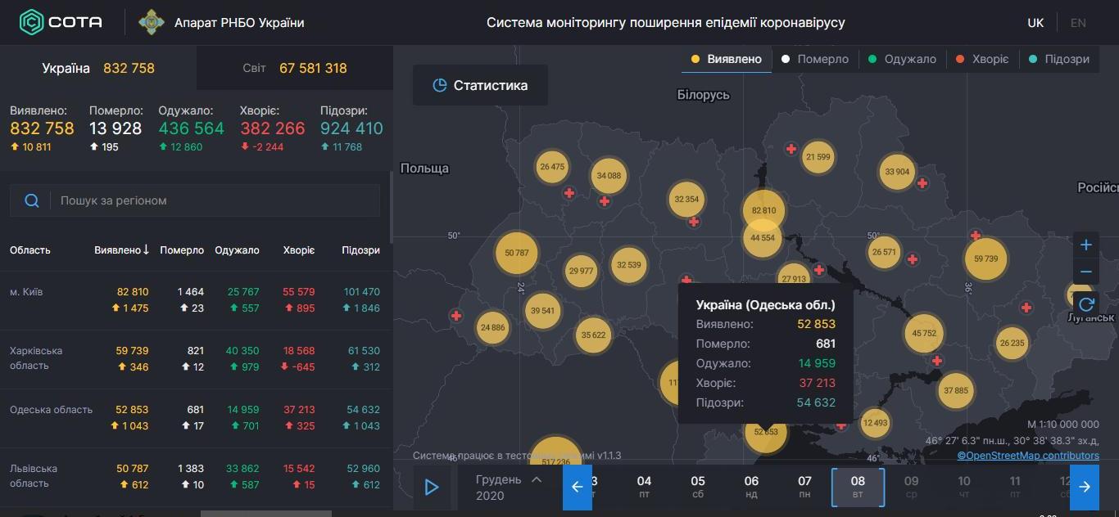1119x517 pixels.
Task: Click the 59 739 Kharkiv map bubble
Action: point(985,258)
